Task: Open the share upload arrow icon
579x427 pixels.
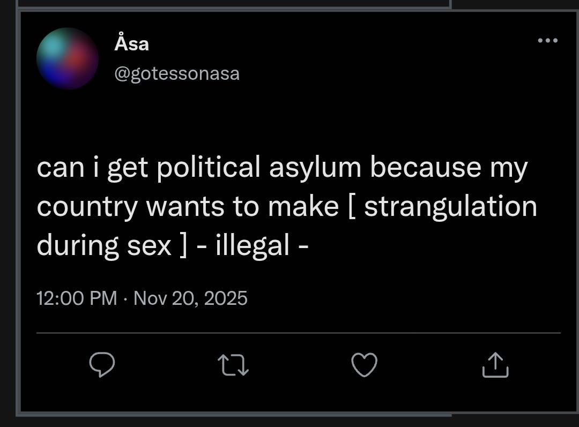Action: click(495, 365)
